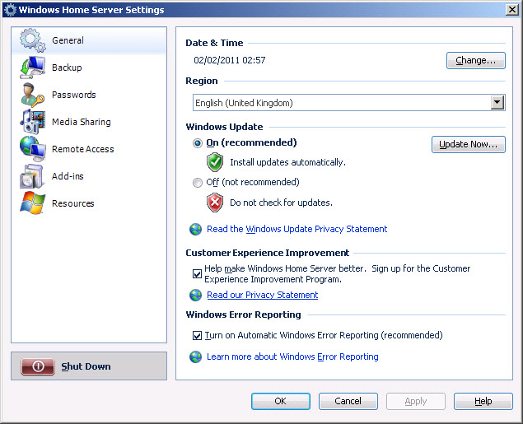Choose the Off (not recommended) radio button
Image resolution: width=523 pixels, height=424 pixels.
(x=197, y=183)
